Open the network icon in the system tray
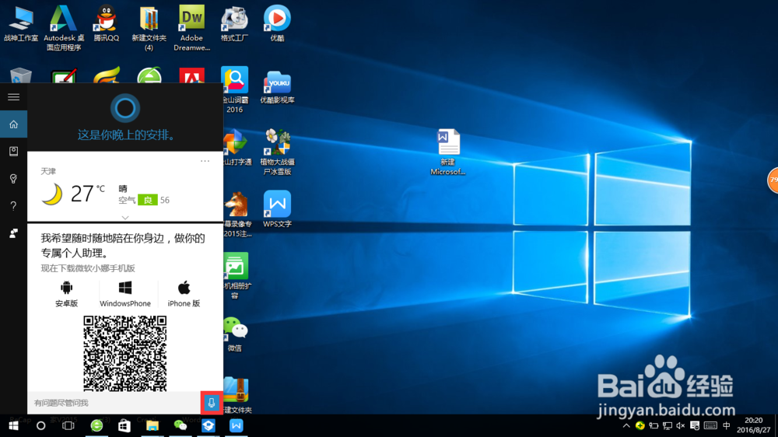The height and width of the screenshot is (437, 778). 668,425
